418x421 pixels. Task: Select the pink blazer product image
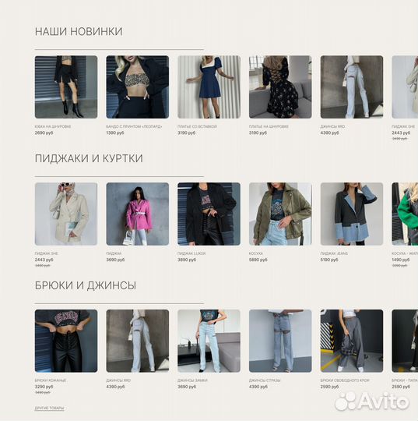click(x=138, y=214)
